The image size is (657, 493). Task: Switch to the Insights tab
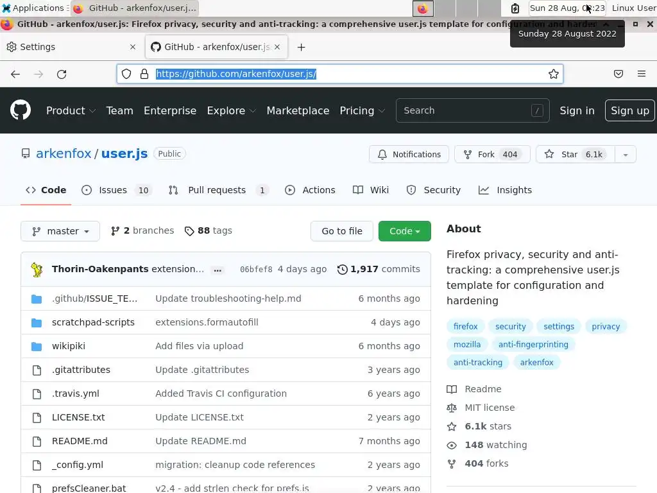506,190
